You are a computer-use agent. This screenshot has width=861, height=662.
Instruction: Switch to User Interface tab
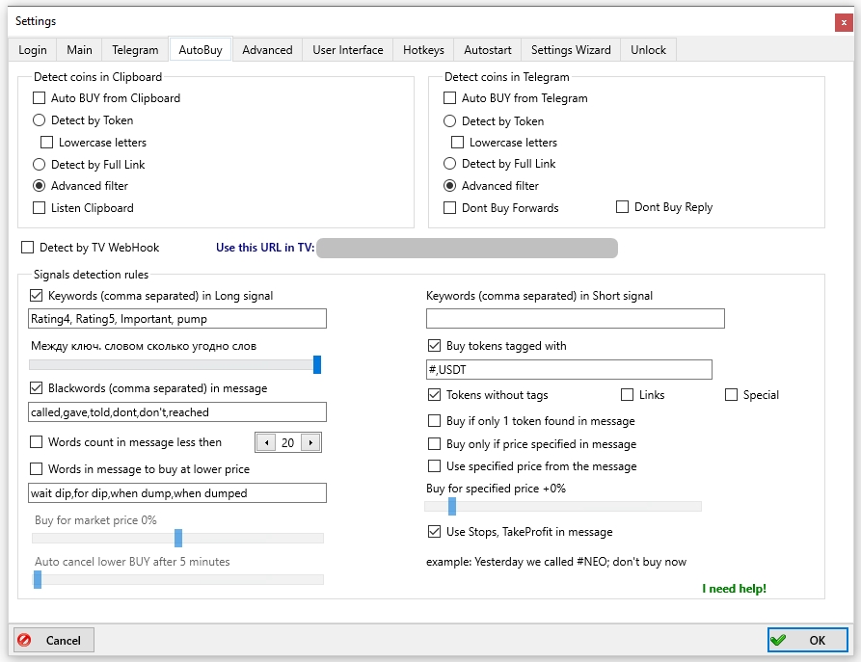[x=348, y=50]
